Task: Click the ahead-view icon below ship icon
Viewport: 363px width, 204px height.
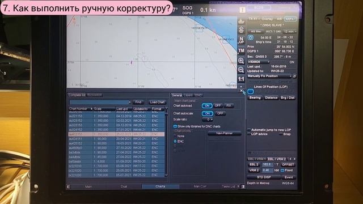Action: pyautogui.click(x=241, y=30)
